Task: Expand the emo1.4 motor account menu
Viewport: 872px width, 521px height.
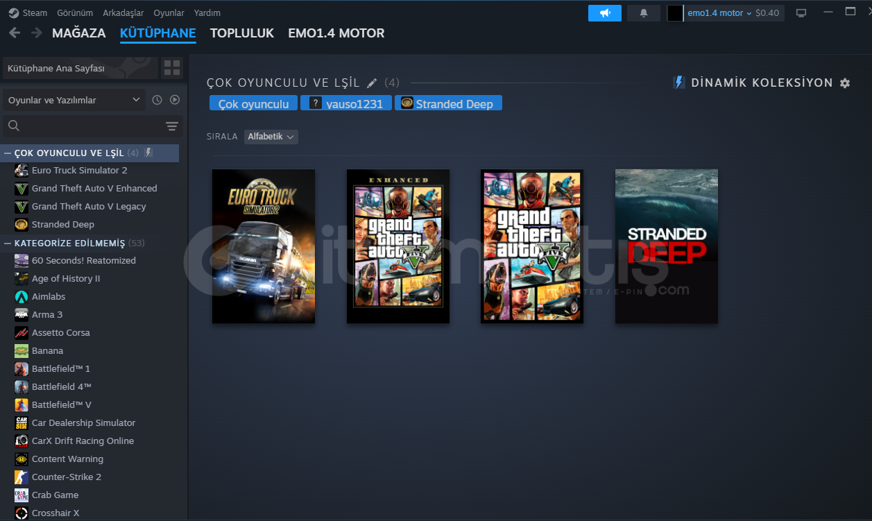Action: 719,12
